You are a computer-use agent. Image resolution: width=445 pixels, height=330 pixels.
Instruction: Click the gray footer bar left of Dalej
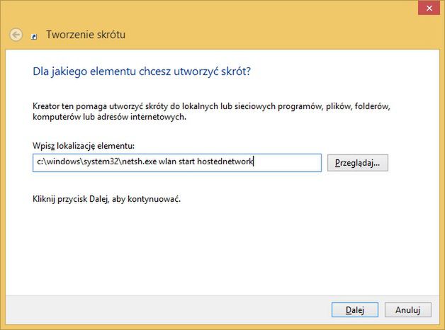pyautogui.click(x=167, y=309)
